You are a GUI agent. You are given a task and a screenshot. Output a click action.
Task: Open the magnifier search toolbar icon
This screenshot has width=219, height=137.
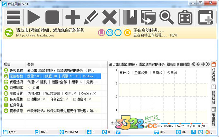tap(167, 17)
